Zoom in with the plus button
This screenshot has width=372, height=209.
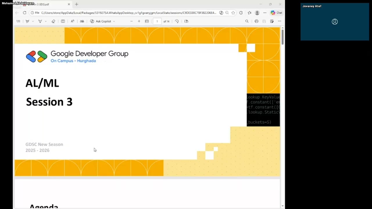[x=139, y=21]
